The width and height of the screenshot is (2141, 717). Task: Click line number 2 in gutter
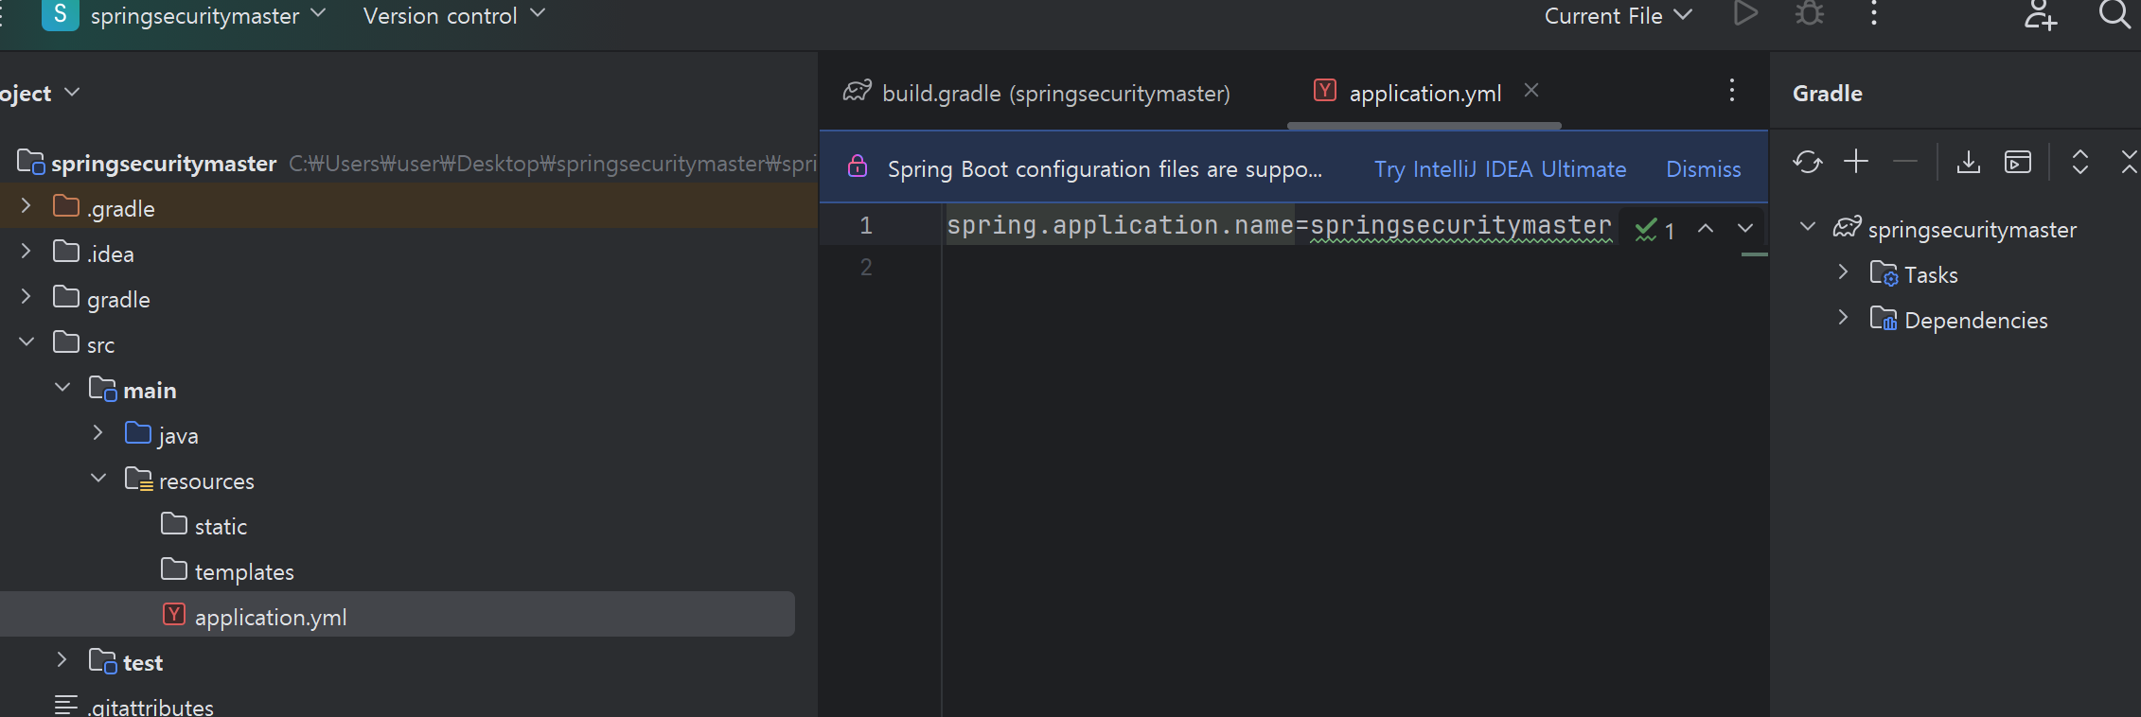(x=866, y=268)
